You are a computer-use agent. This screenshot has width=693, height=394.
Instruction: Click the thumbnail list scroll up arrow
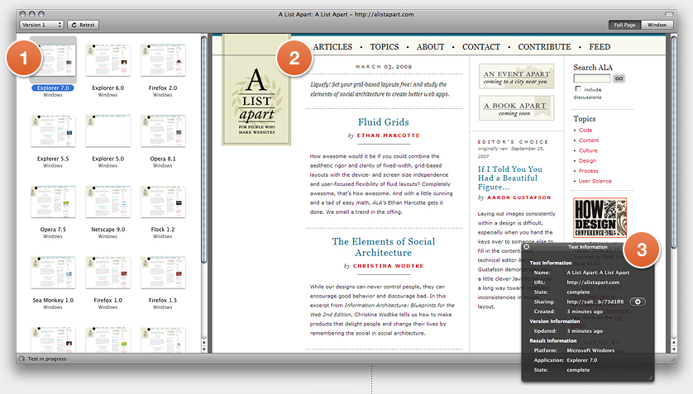point(203,343)
